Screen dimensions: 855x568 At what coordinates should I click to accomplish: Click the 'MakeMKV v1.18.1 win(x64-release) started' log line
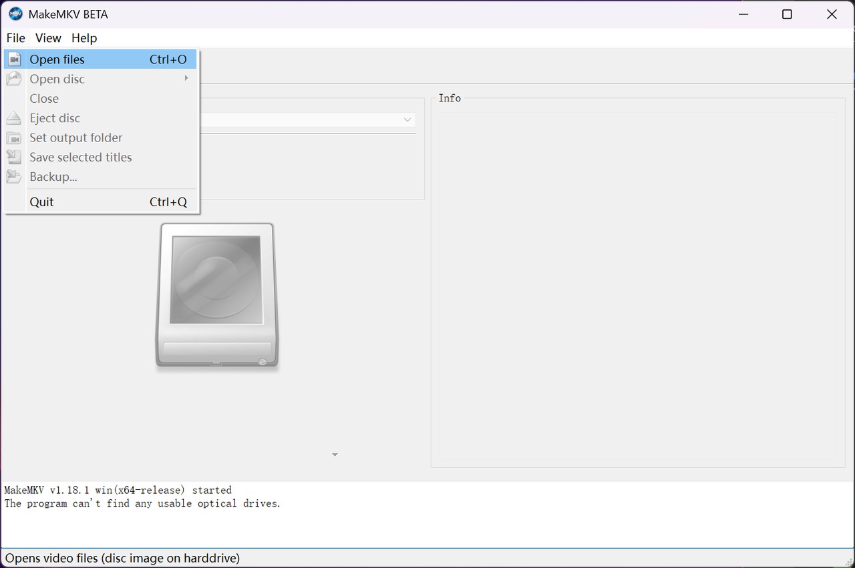118,490
